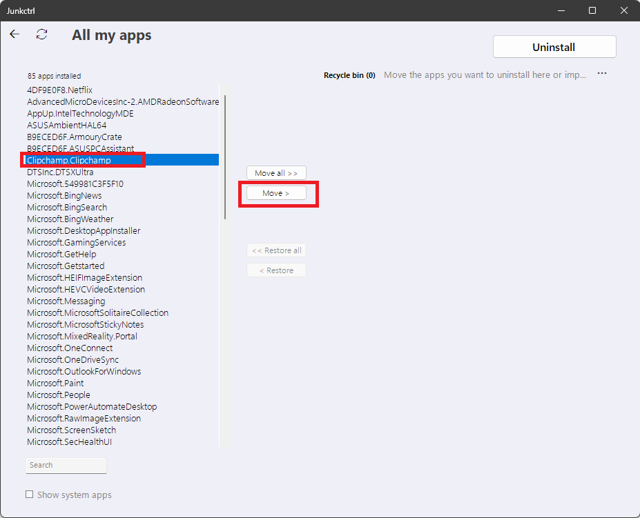Enable Show system apps checkbox

30,495
